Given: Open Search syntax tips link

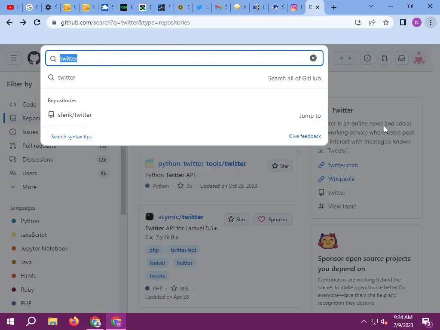Looking at the screenshot, I should [x=71, y=137].
